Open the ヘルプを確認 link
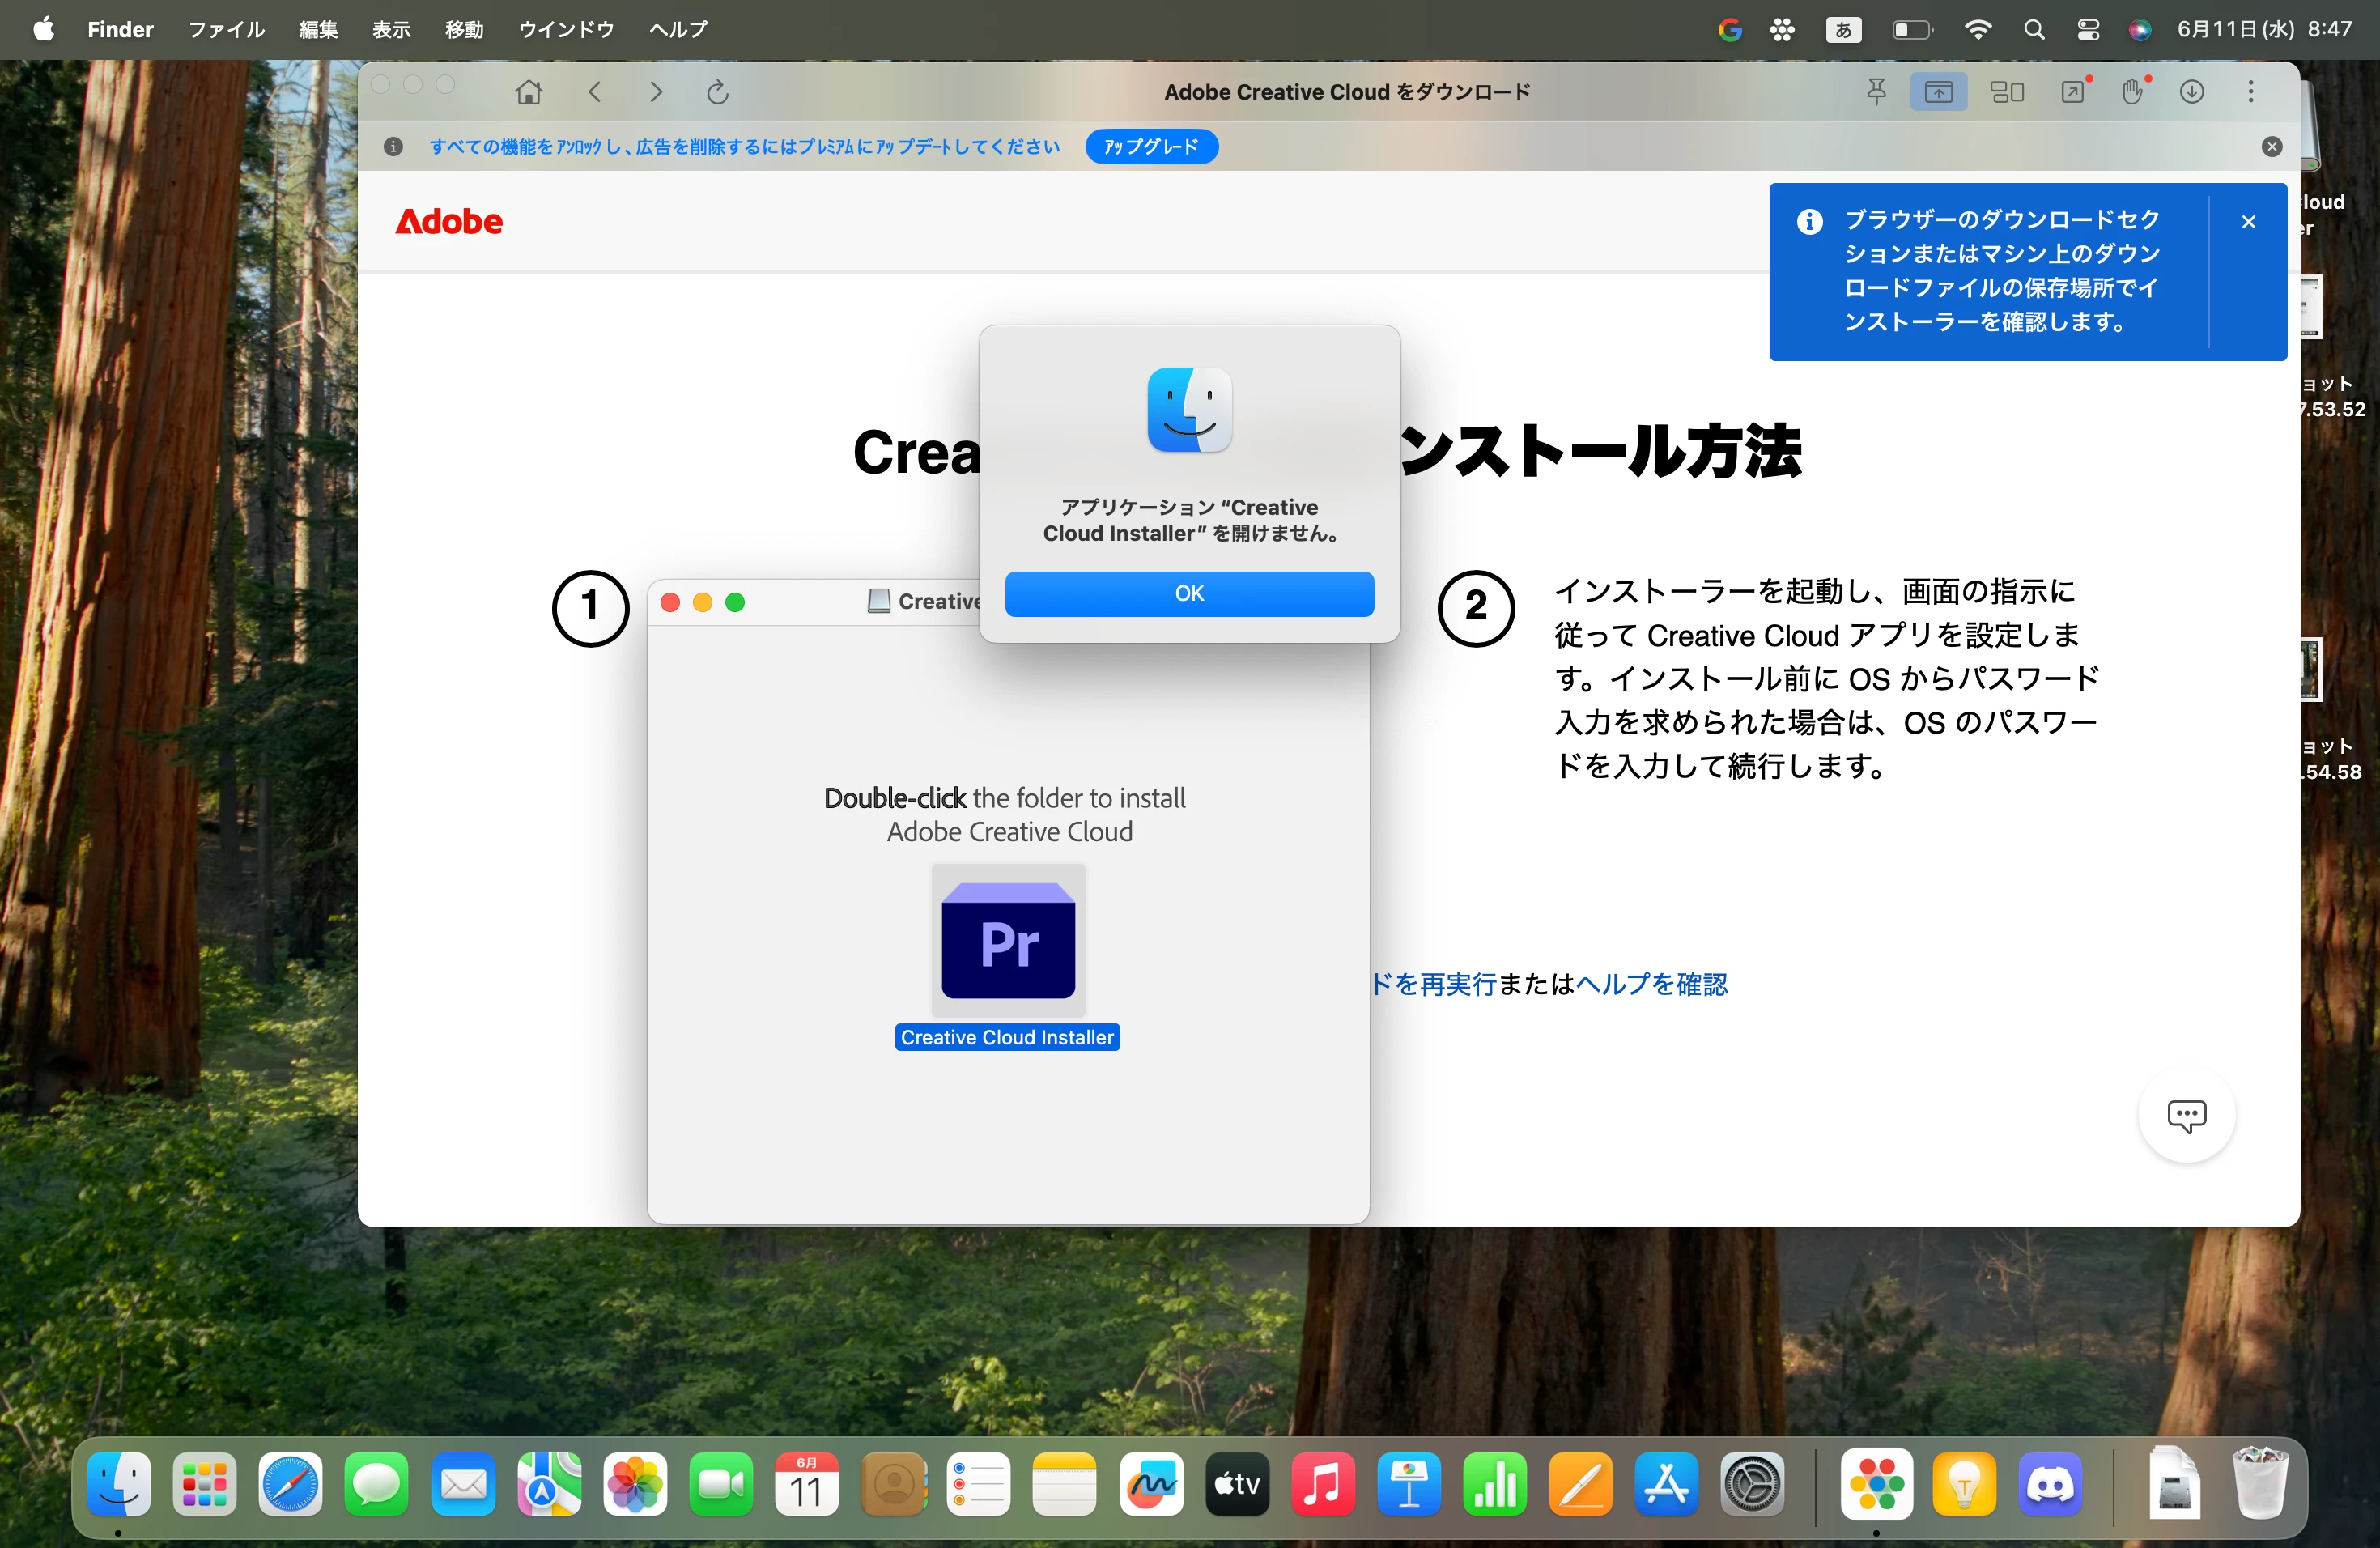Screen dimensions: 2380x1548 tap(1652, 984)
